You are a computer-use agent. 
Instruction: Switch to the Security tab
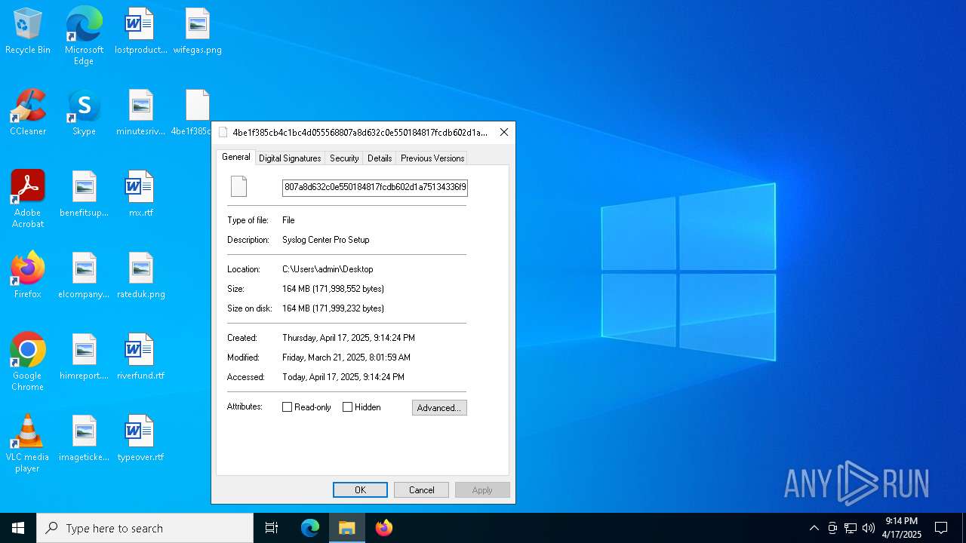(x=344, y=158)
